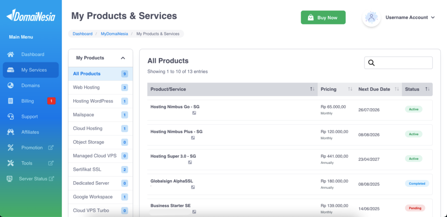This screenshot has width=447, height=217.
Task: Filter by Web Hosting category
Action: click(x=101, y=87)
